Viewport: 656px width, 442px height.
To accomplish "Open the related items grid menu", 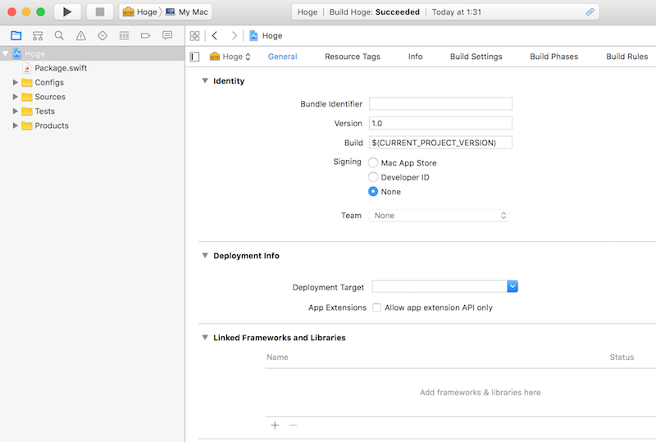I will point(194,35).
